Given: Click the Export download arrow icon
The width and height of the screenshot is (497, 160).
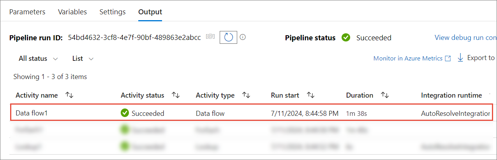Looking at the screenshot, I should [x=460, y=58].
